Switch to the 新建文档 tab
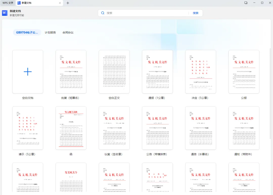The image size is (273, 195). [x=39, y=3]
